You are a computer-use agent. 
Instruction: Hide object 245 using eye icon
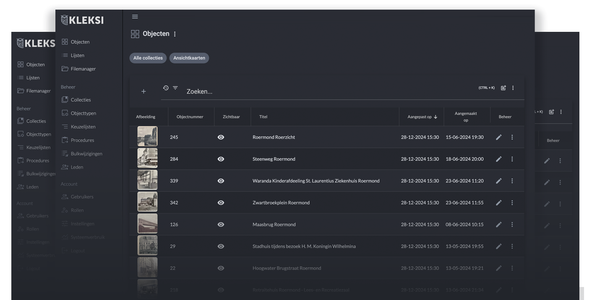[x=221, y=137]
